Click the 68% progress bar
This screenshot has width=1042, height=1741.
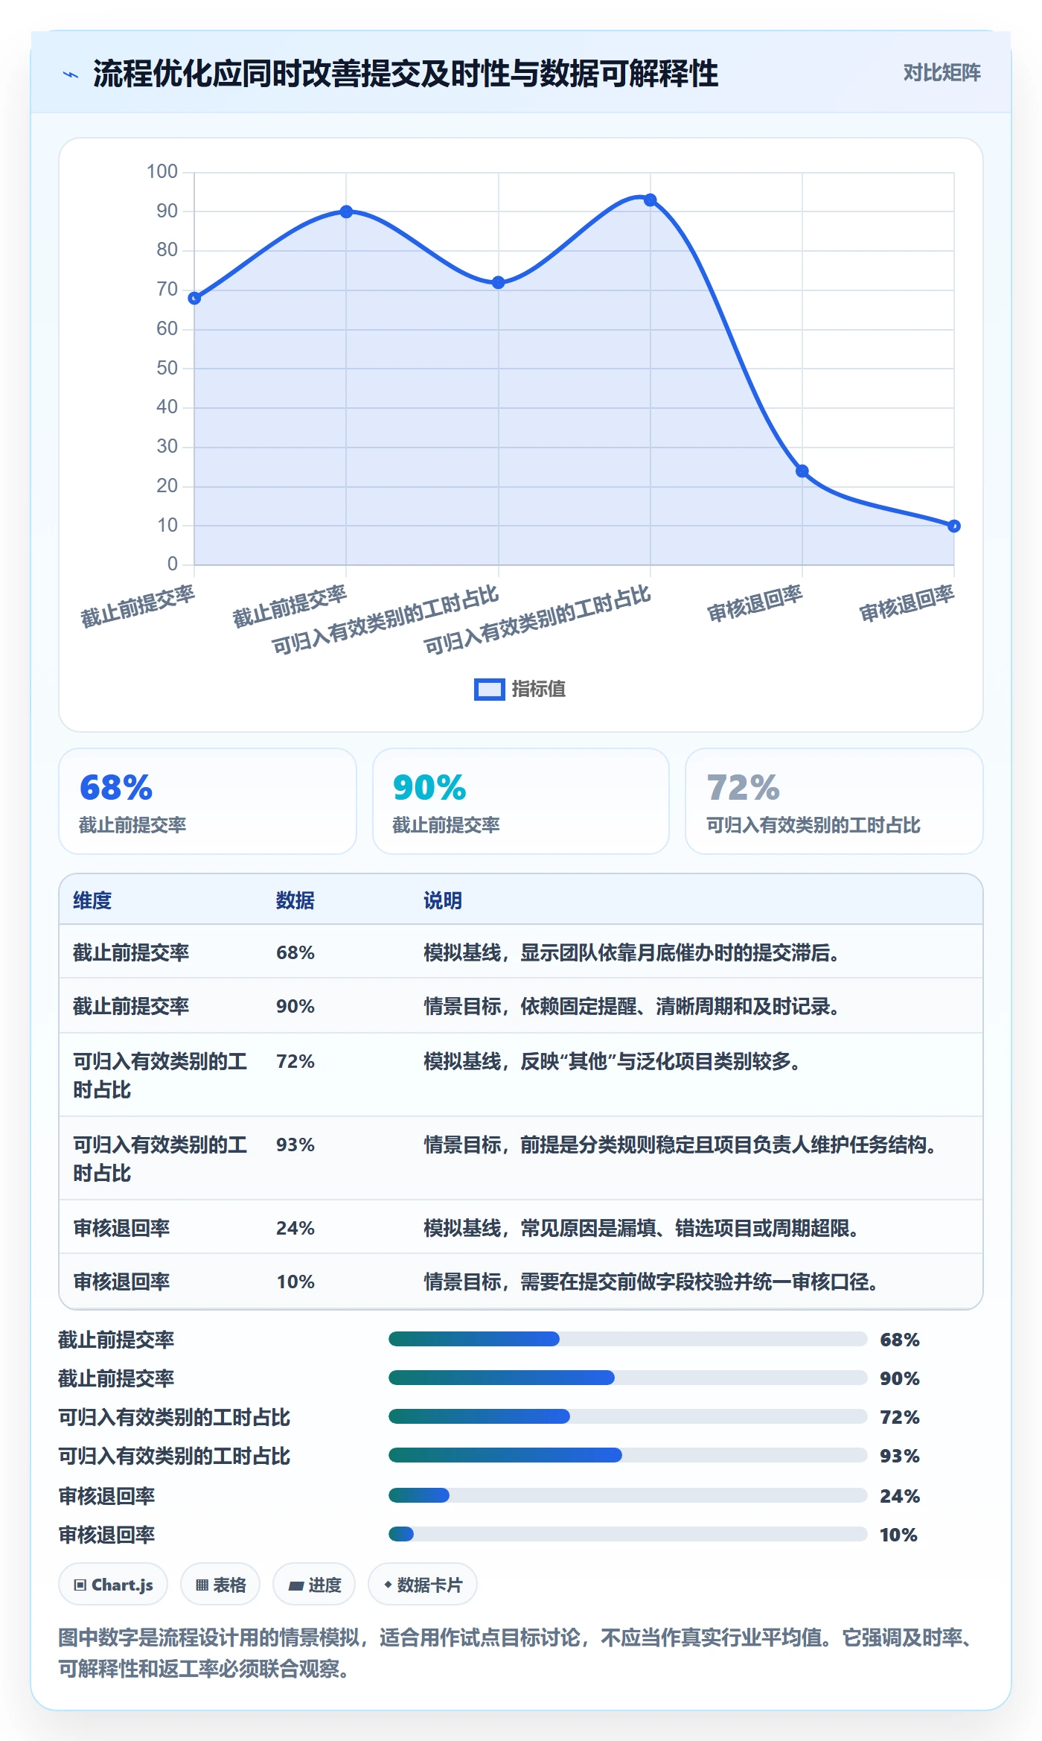(628, 1339)
